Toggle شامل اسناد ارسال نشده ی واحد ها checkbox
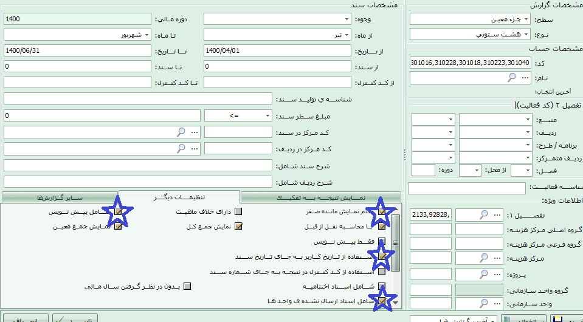Screen dimensions: 583x322 382,301
